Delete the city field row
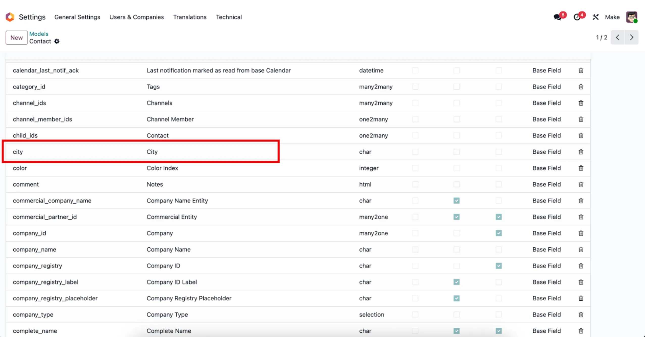 click(x=581, y=152)
